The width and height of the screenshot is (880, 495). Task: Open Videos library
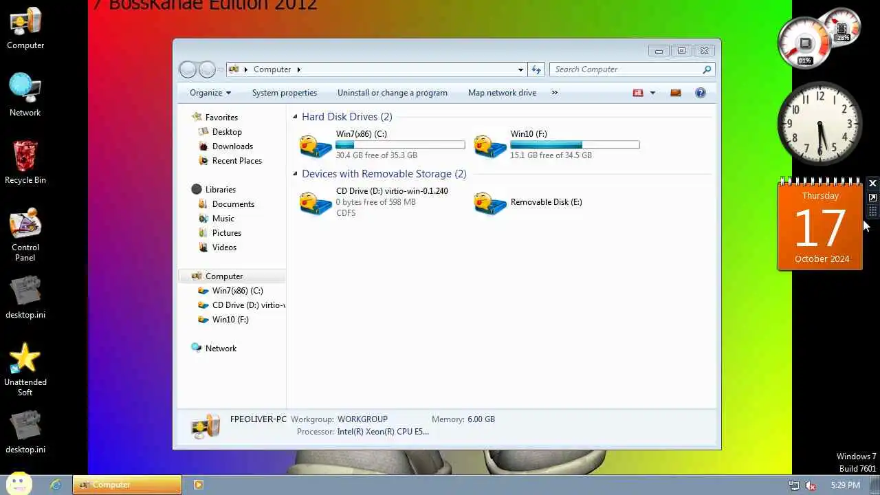click(224, 247)
